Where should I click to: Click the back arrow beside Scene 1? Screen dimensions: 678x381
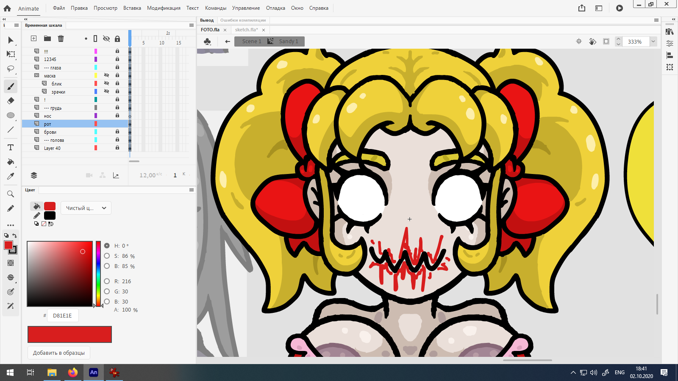228,41
